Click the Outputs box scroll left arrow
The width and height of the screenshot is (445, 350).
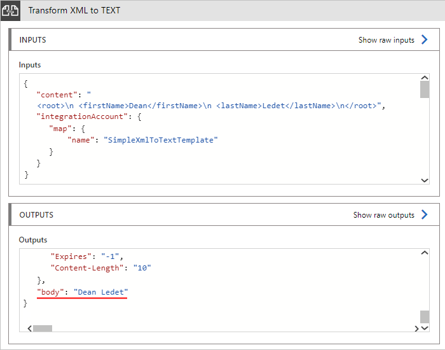click(29, 328)
